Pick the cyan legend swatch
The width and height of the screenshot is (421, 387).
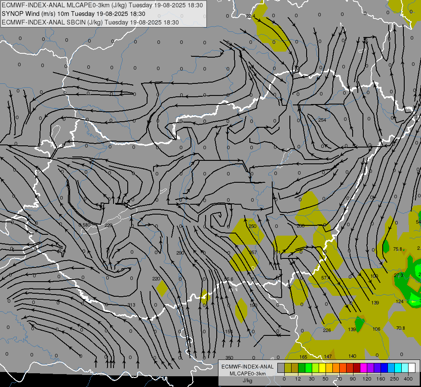(398, 368)
